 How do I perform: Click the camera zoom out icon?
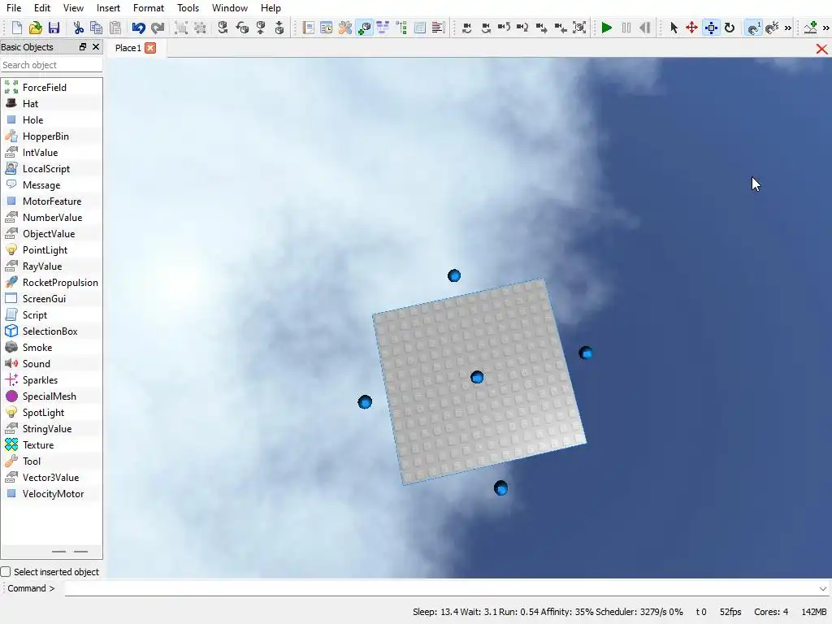pyautogui.click(x=561, y=28)
